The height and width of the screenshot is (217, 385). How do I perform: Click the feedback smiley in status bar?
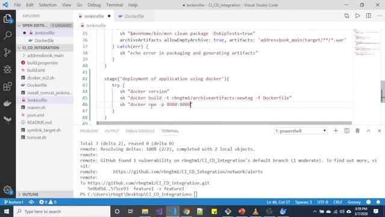368,202
